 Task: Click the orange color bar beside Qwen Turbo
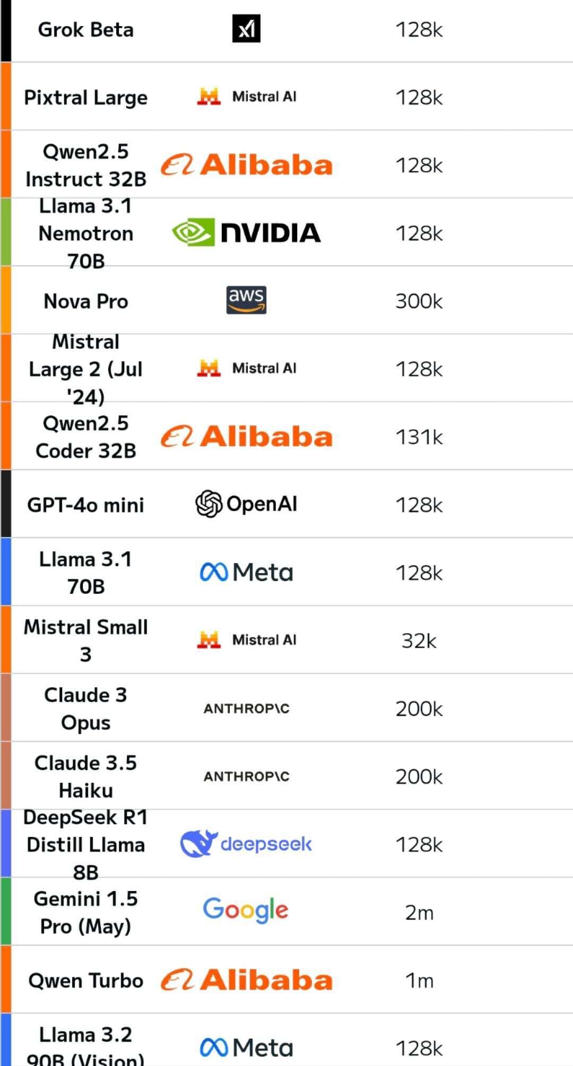click(5, 980)
